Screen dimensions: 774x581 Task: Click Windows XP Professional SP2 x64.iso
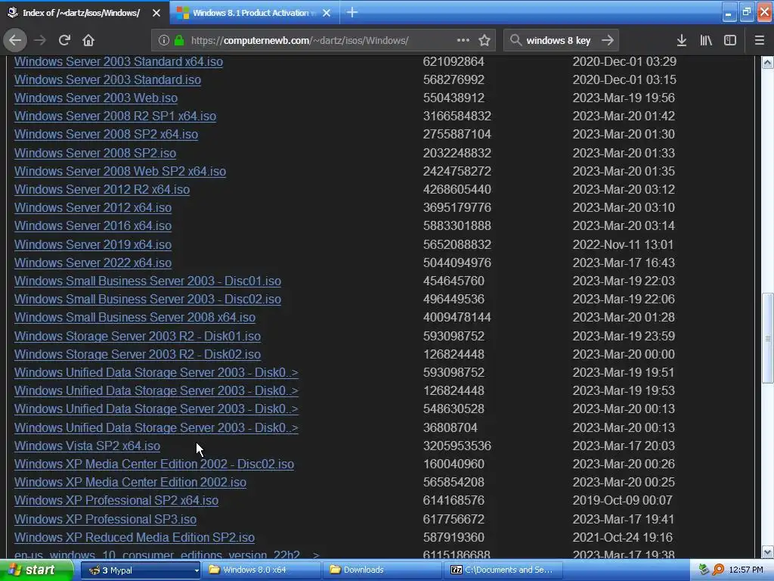(x=116, y=501)
